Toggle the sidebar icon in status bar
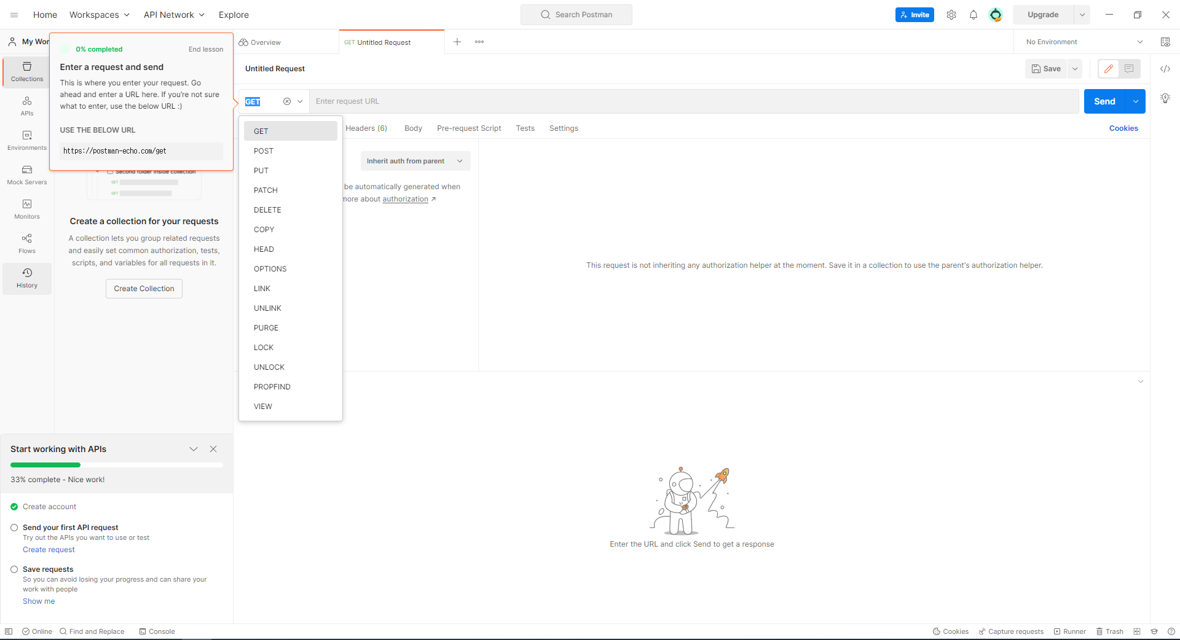Image resolution: width=1180 pixels, height=640 pixels. coord(9,631)
